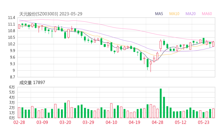
Task: Select the 03-29 date label
Action: pos(88,122)
